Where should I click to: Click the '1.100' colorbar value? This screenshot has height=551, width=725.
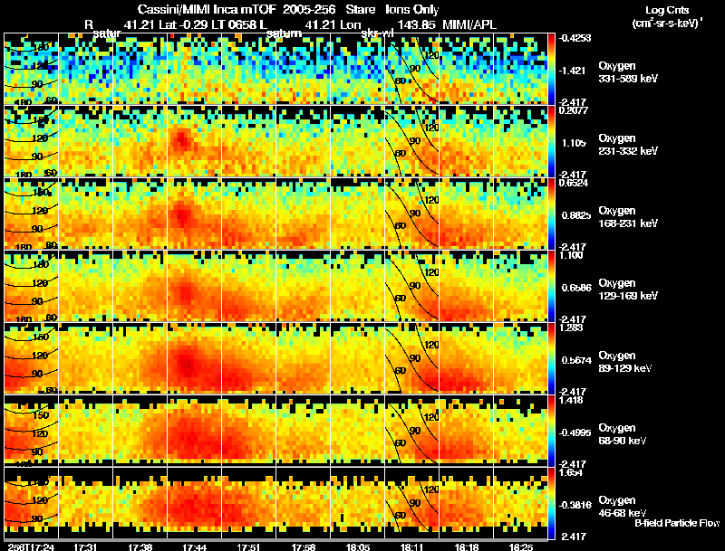[571, 255]
